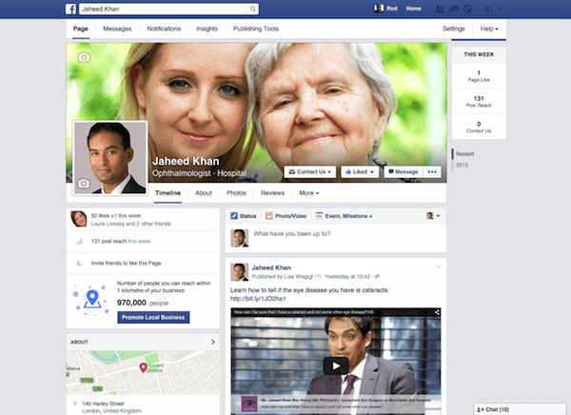
Task: Click the Promote Local Business button
Action: [153, 317]
